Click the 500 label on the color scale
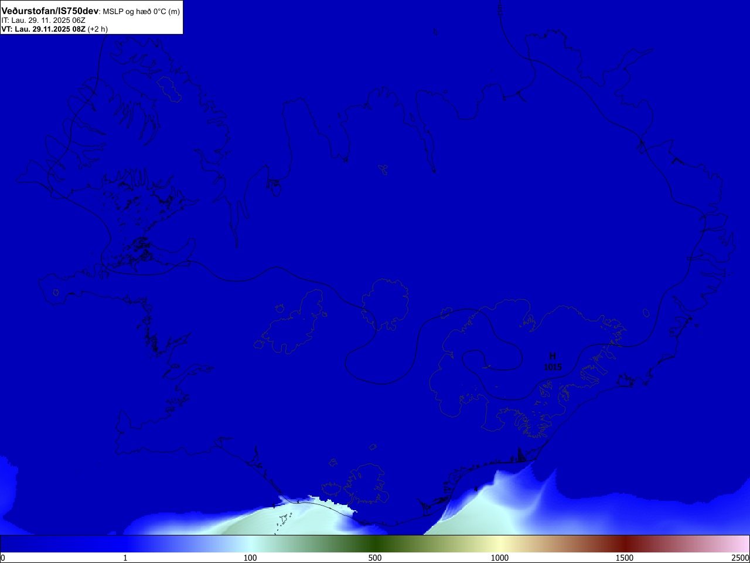Viewport: 750px width, 563px height. point(375,558)
